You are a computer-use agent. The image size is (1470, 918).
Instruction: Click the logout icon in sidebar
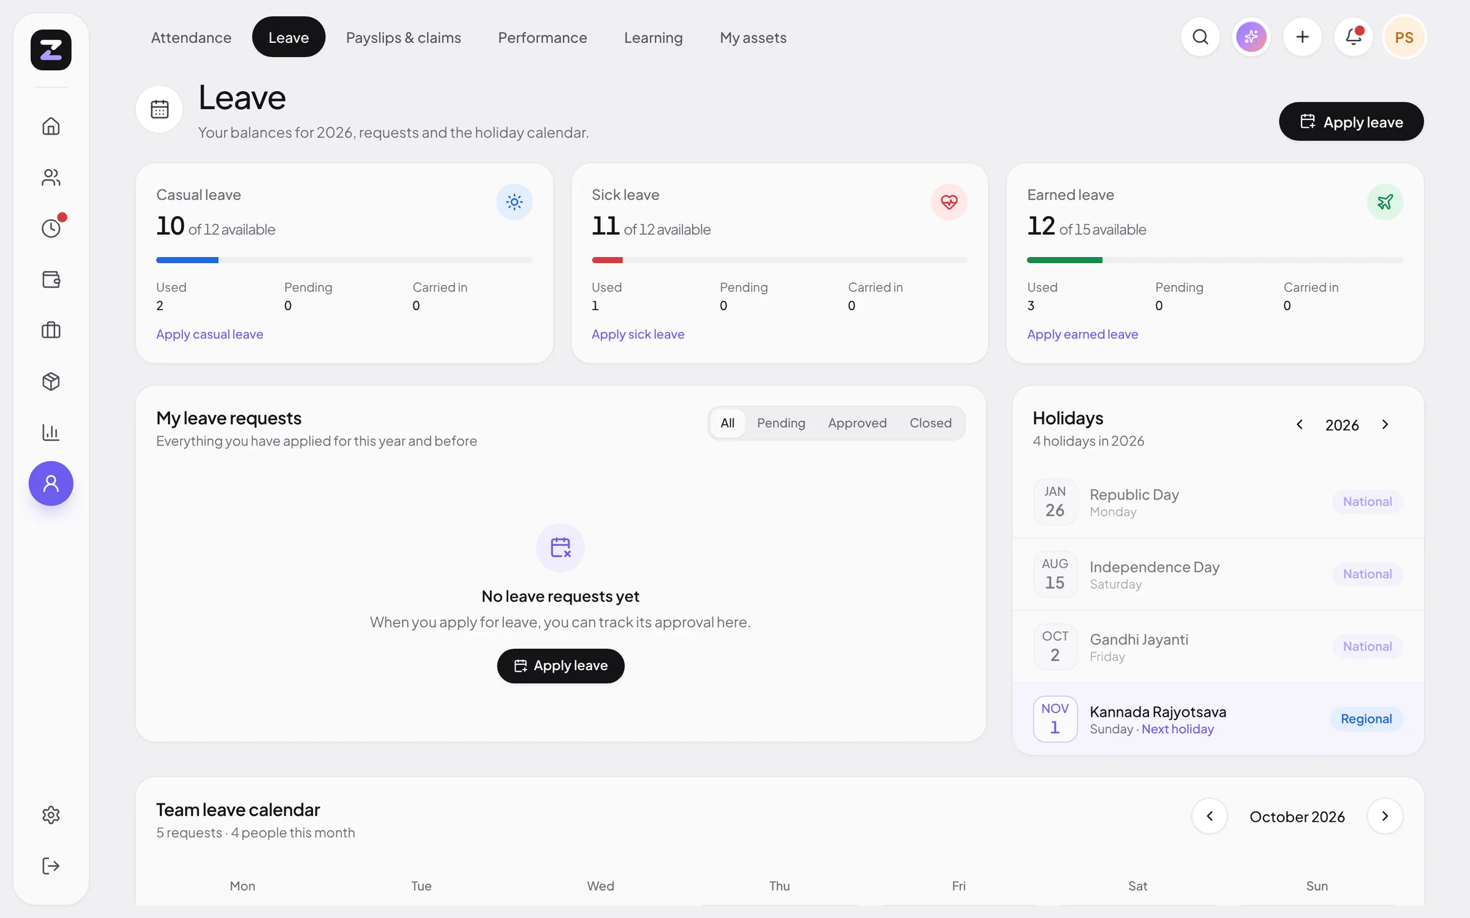51,865
